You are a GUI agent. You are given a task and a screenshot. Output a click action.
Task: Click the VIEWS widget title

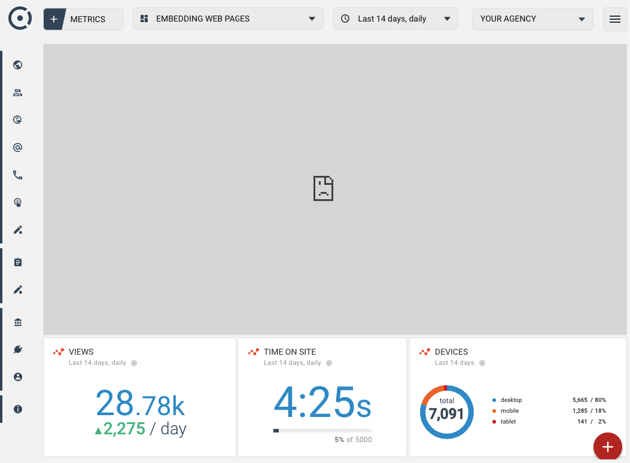tap(81, 352)
